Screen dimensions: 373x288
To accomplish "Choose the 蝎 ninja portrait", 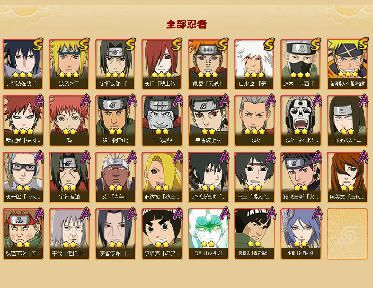I will click(x=69, y=121).
